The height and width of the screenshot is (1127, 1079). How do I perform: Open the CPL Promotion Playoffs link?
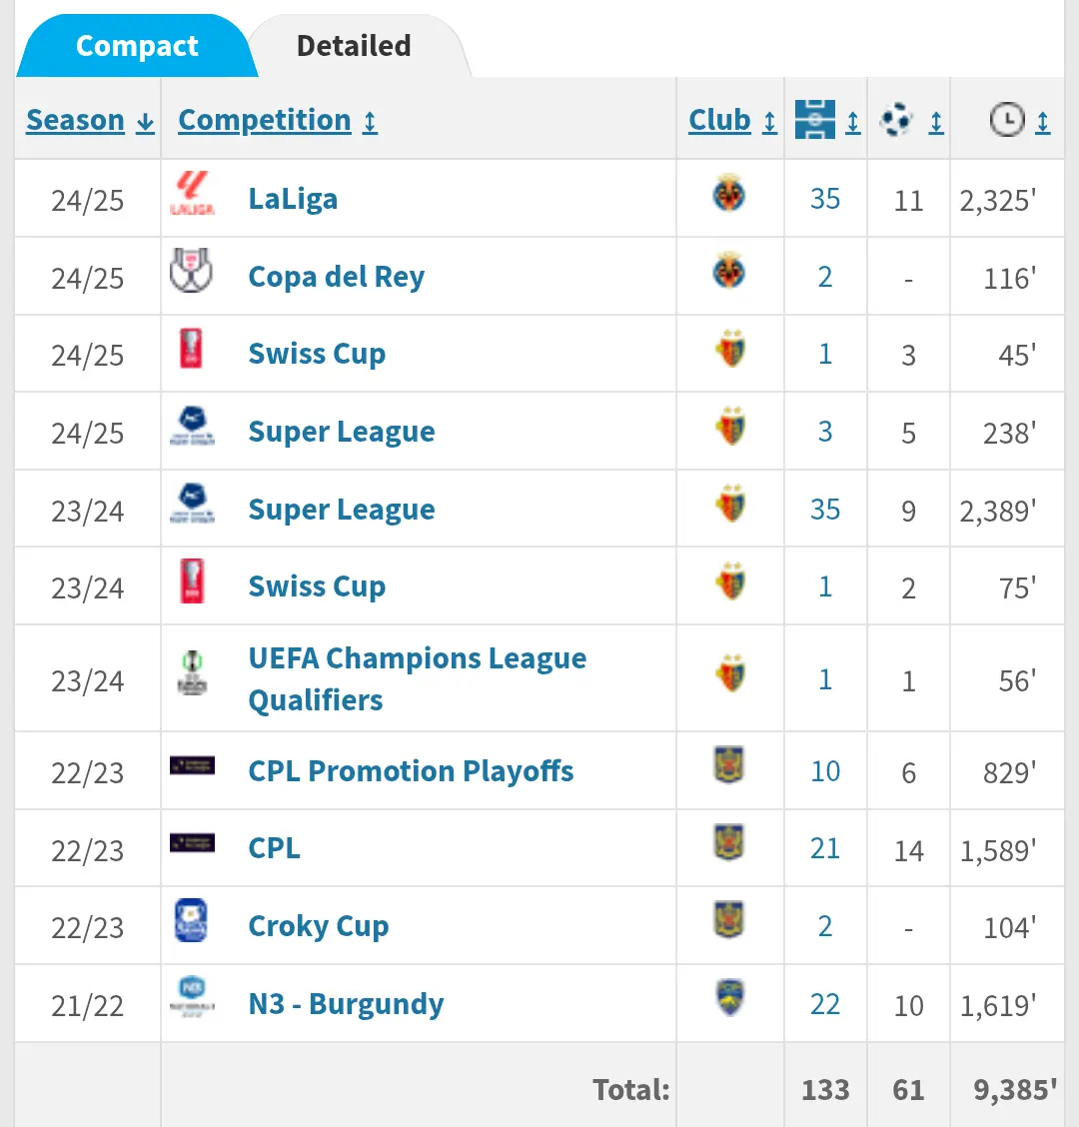(411, 771)
